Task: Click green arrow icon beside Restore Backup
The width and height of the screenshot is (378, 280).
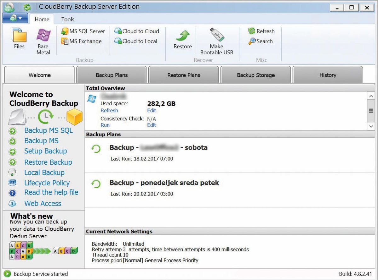Action: 12,162
